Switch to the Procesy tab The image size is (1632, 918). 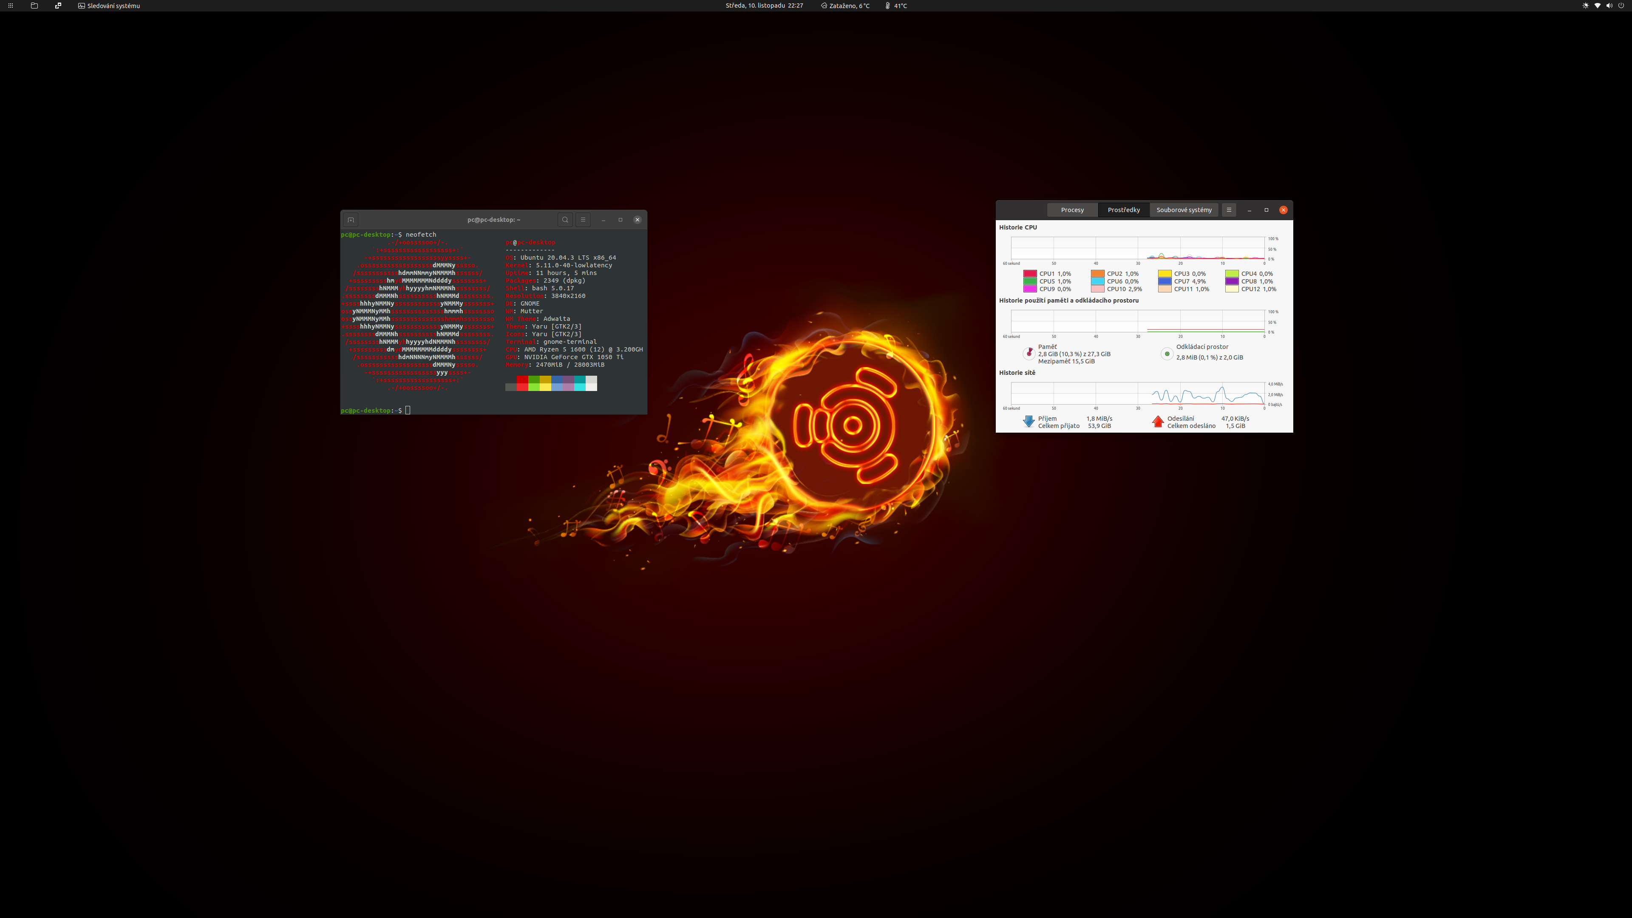[x=1072, y=210]
